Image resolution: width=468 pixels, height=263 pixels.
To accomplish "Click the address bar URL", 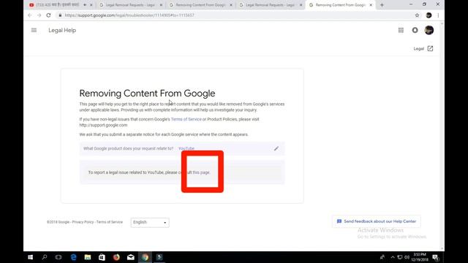I will [x=129, y=15].
